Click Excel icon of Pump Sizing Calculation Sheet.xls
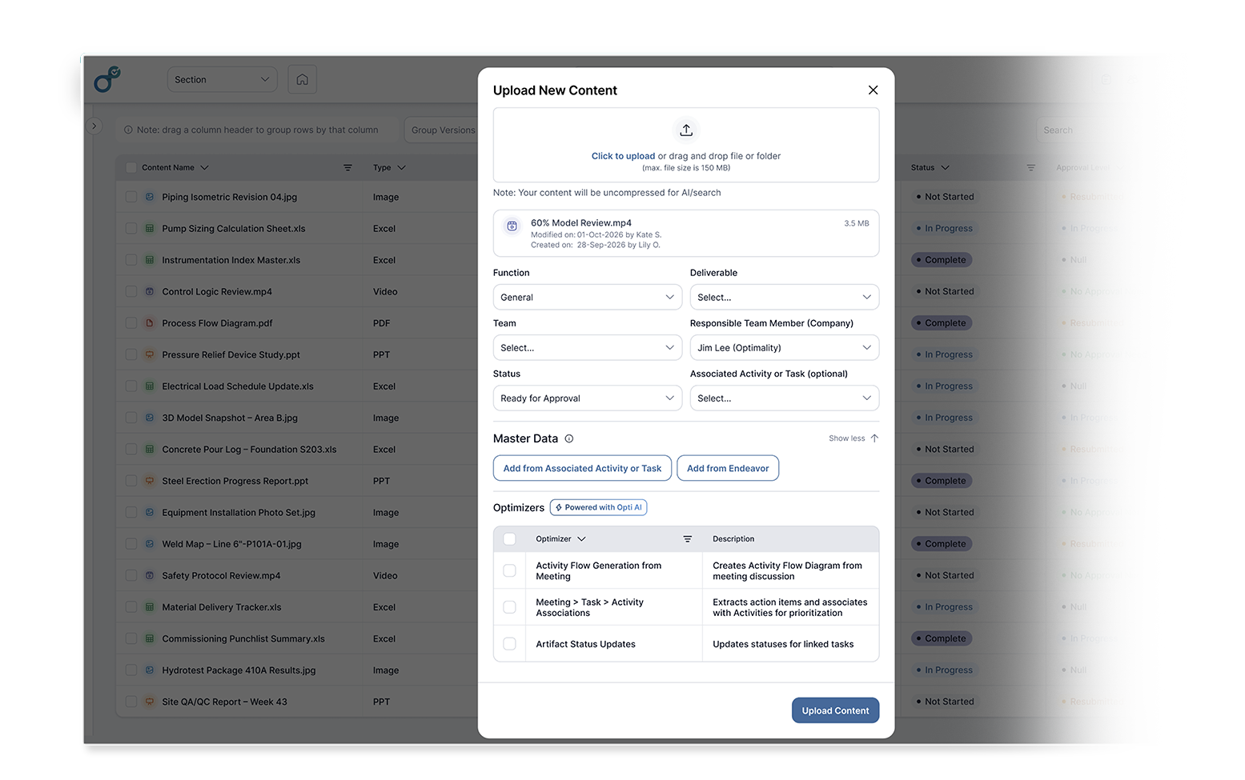Screen dimensions: 1245x780 pos(150,229)
